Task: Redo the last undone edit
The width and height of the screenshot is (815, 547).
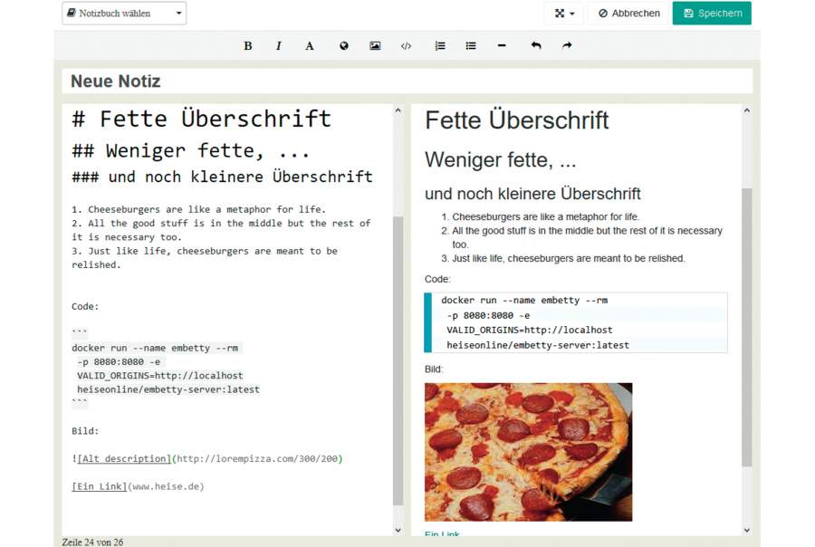Action: (567, 46)
